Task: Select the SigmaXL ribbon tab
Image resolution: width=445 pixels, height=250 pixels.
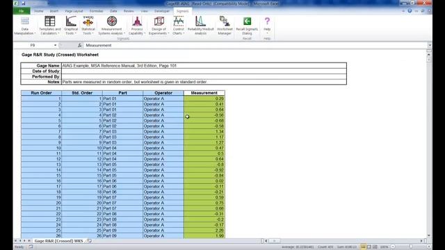Action: [182, 11]
